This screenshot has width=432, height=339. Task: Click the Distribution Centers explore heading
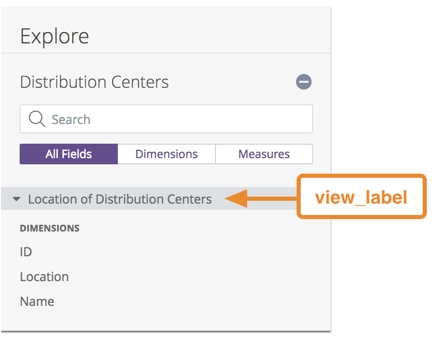[95, 82]
